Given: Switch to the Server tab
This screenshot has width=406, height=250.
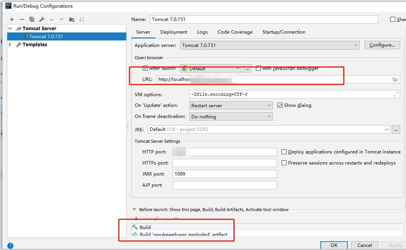Looking at the screenshot, I should coord(143,32).
